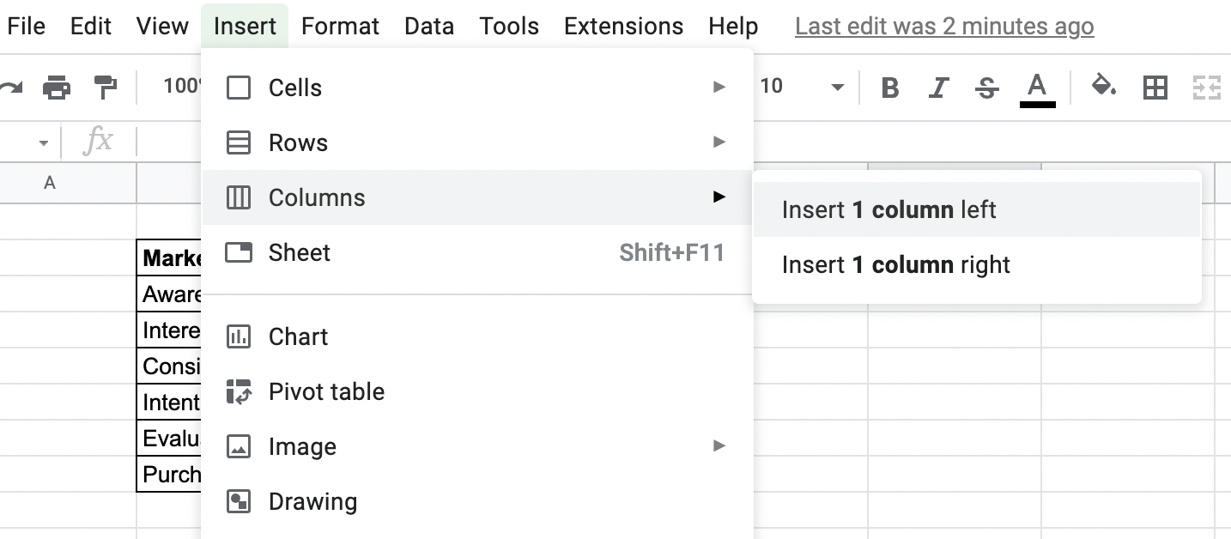This screenshot has height=539, width=1231.
Task: Expand the font size dropdown arrow
Action: (838, 88)
